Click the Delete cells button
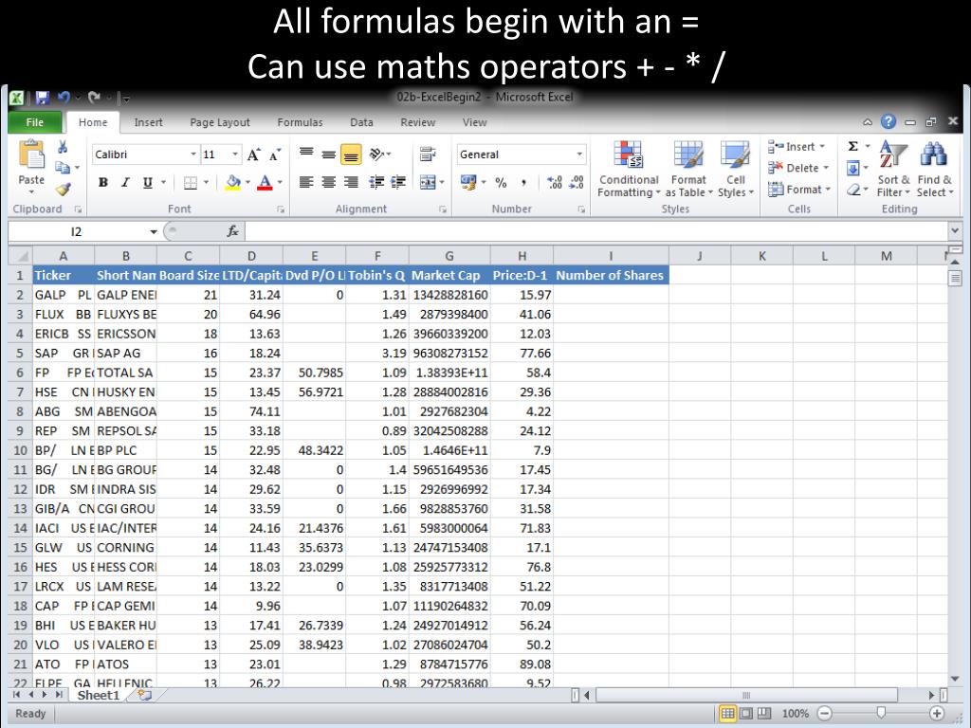 pos(797,168)
